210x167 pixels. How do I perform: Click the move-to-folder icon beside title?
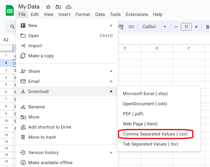(x=58, y=7)
